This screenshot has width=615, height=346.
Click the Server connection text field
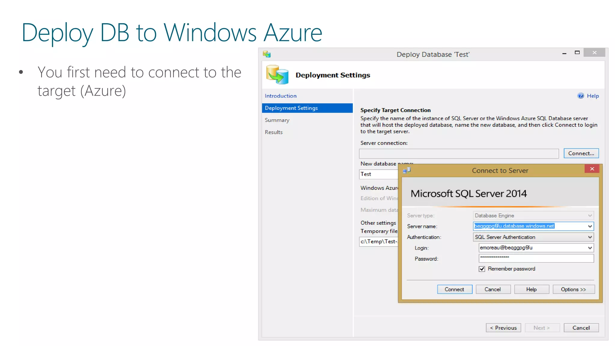pyautogui.click(x=459, y=153)
